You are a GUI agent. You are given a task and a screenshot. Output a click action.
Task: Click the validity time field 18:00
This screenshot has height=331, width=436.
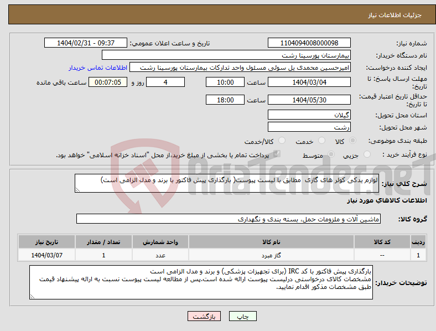tap(225, 100)
